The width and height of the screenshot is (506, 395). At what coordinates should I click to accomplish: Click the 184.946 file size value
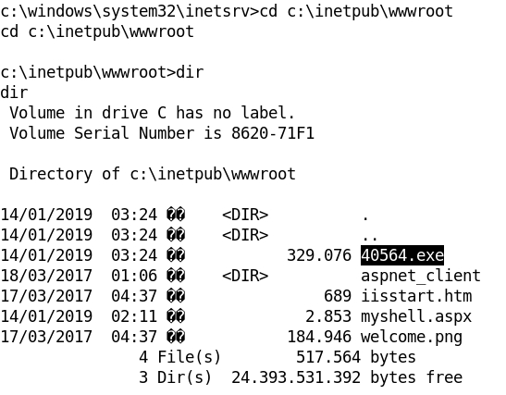click(319, 337)
